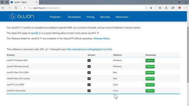Click 'Linux' platform in Linux SDK row
This screenshot has height=106, width=189.
(115, 85)
